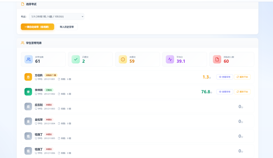This screenshot has width=273, height=158.
Task: Open the 考试 exam selection dropdown
Action: click(x=57, y=17)
